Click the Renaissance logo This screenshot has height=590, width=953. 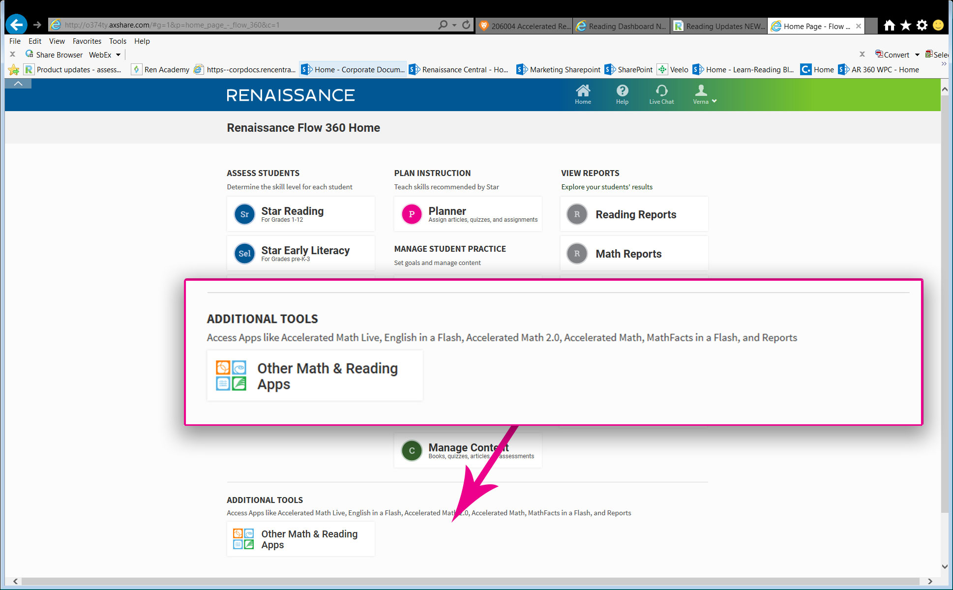click(x=291, y=95)
